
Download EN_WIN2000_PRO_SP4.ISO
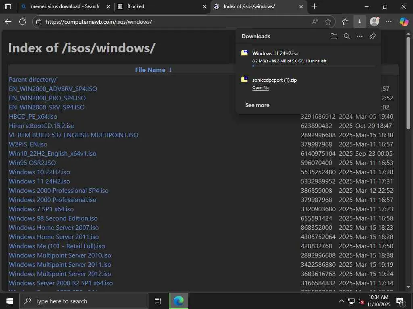47,98
